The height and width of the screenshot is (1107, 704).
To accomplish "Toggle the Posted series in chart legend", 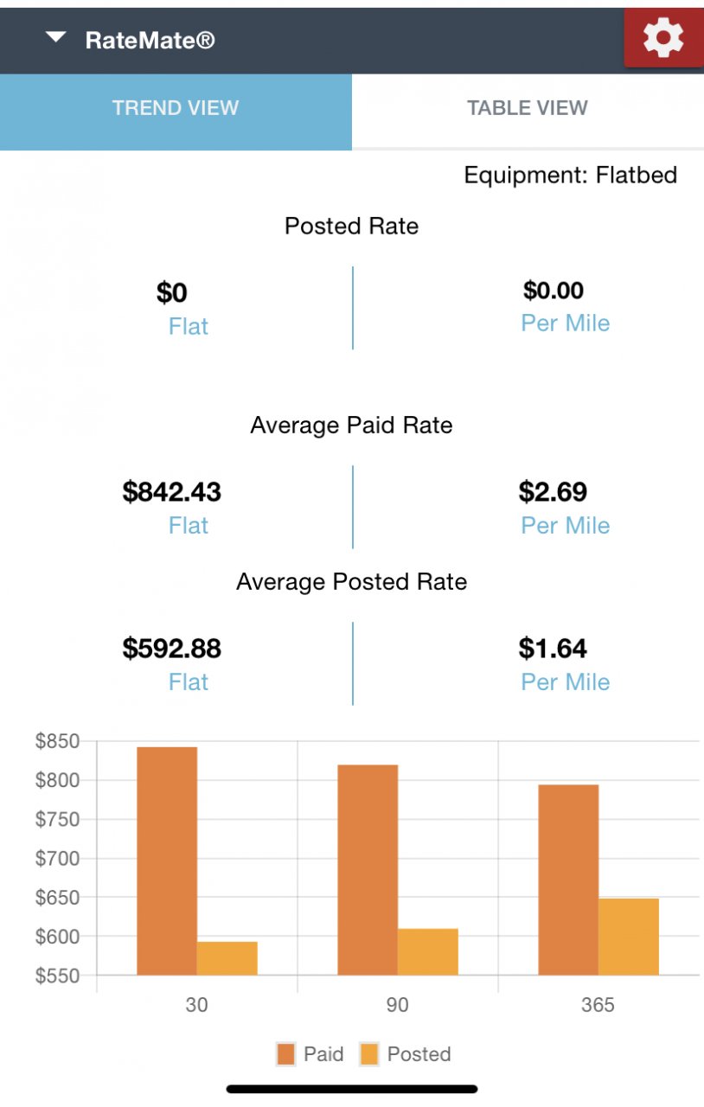I will click(406, 1054).
